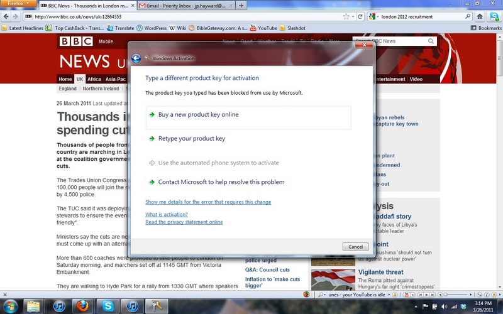
Task: Select Retype your product key option
Action: [x=191, y=139]
